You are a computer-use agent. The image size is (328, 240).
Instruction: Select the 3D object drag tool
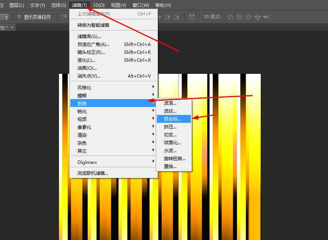[x=249, y=17]
